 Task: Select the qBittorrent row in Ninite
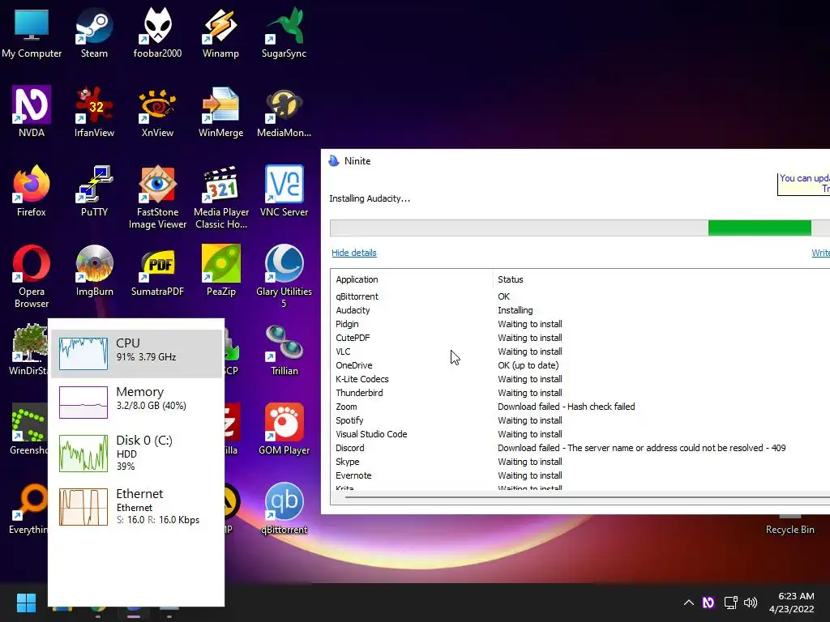point(580,296)
